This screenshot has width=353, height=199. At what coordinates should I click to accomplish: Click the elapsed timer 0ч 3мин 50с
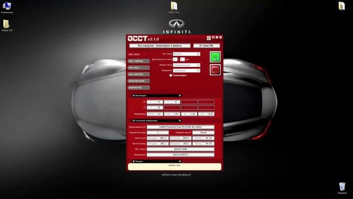[206, 45]
